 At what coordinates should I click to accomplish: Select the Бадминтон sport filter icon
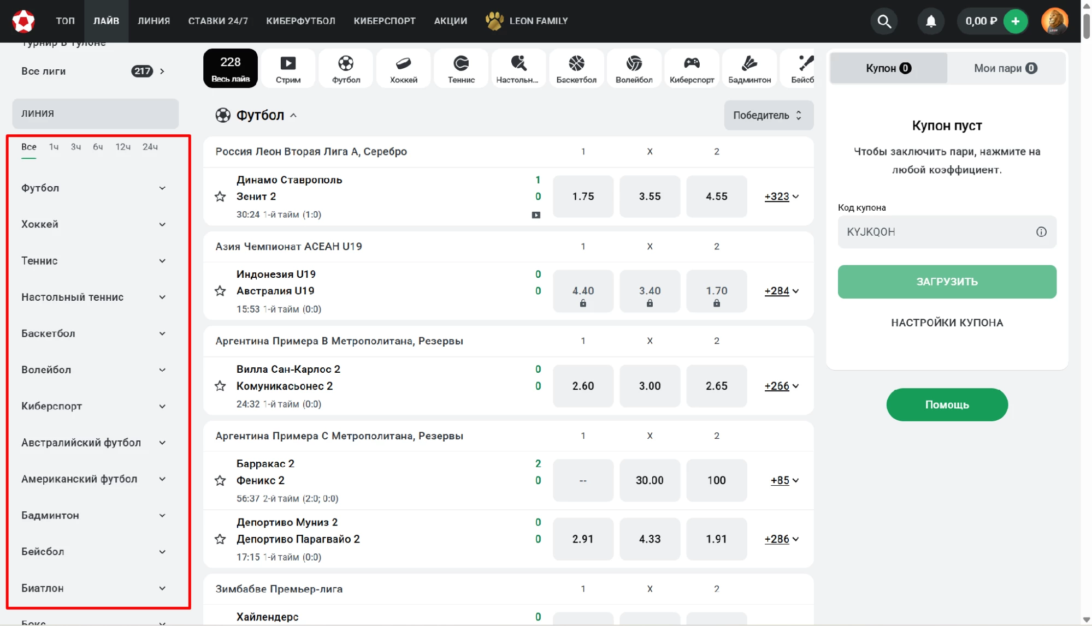tap(749, 68)
